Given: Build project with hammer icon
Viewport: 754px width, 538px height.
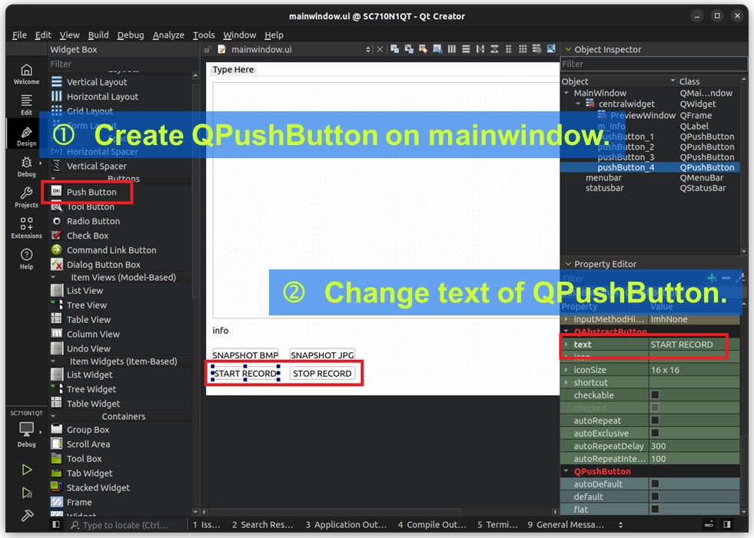Looking at the screenshot, I should pyautogui.click(x=27, y=516).
